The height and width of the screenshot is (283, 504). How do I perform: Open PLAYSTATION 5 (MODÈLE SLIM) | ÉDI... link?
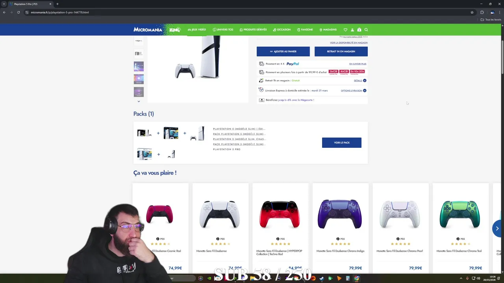239,129
